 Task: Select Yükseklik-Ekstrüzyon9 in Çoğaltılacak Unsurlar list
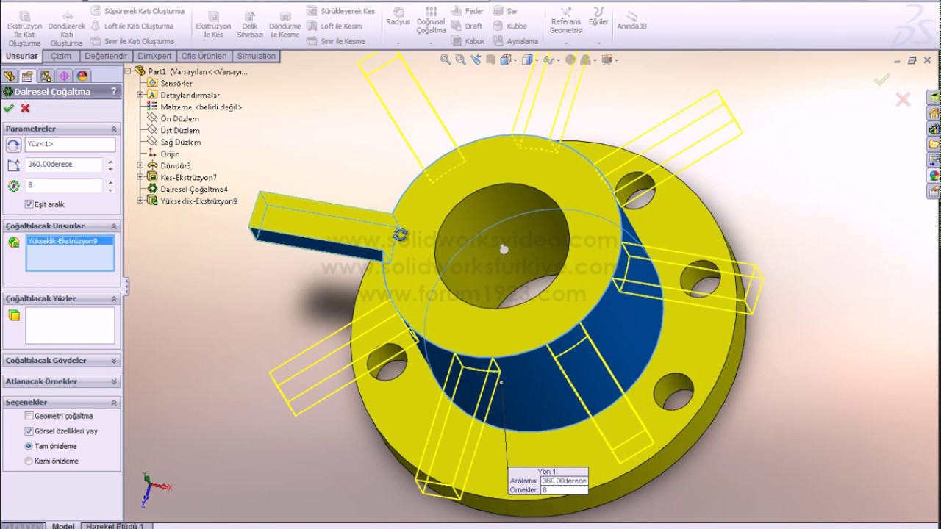[x=70, y=241]
